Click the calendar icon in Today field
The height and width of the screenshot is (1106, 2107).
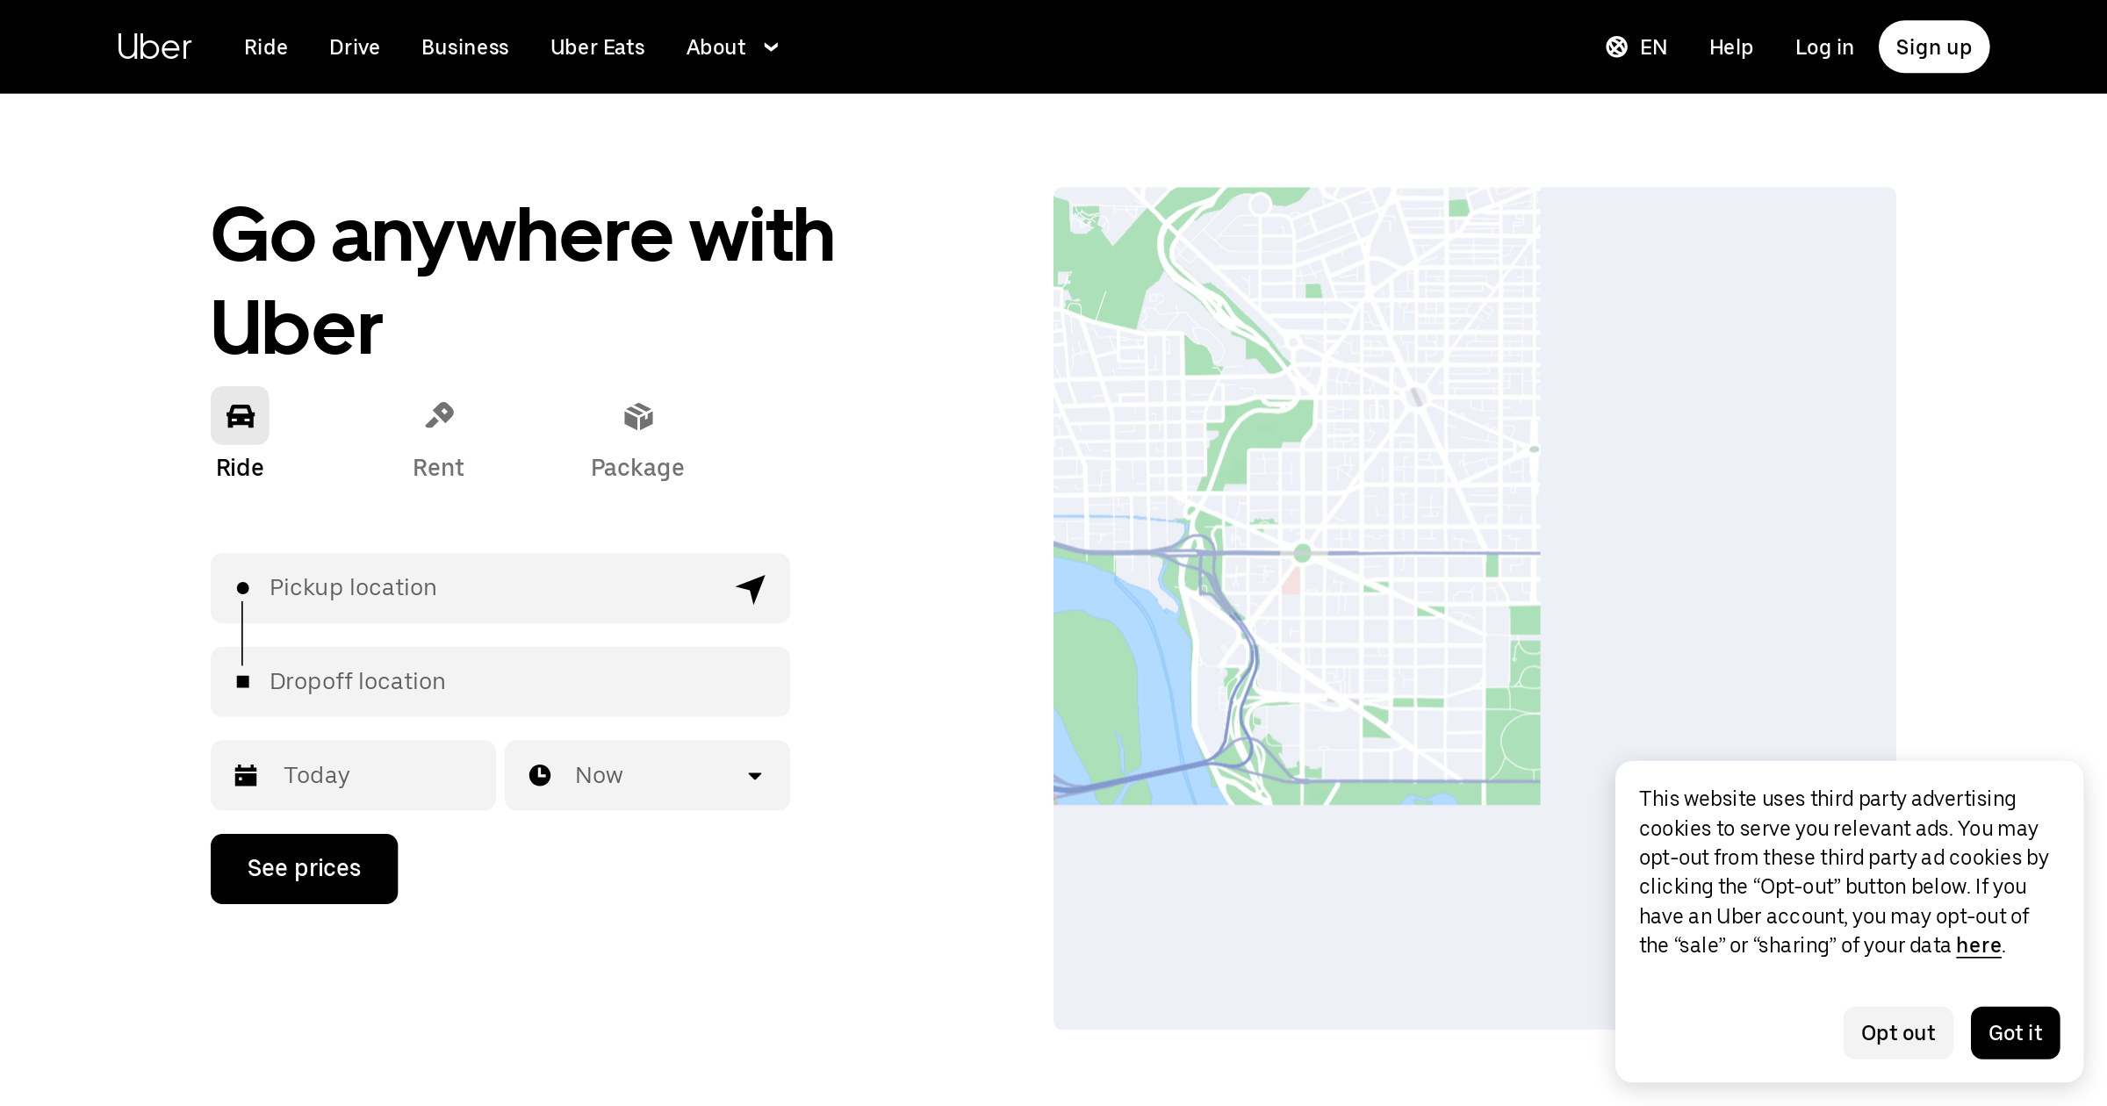click(x=246, y=775)
